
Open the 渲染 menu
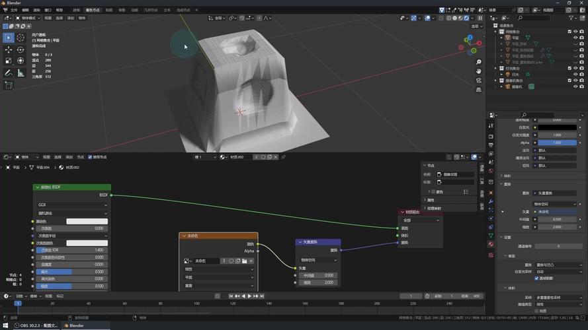click(x=37, y=10)
